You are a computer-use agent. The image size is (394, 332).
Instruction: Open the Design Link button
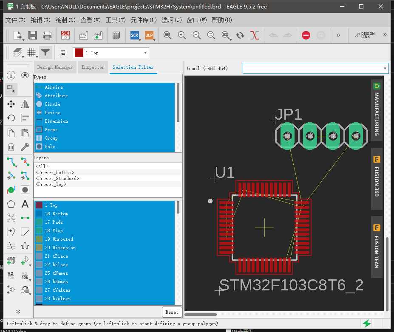point(365,35)
